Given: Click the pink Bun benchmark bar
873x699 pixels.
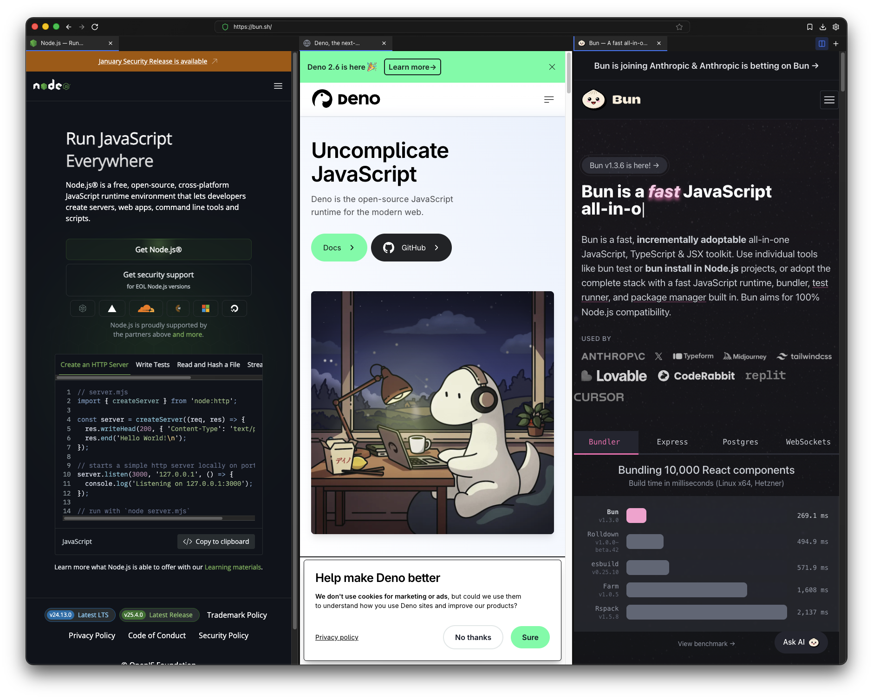Looking at the screenshot, I should tap(636, 516).
